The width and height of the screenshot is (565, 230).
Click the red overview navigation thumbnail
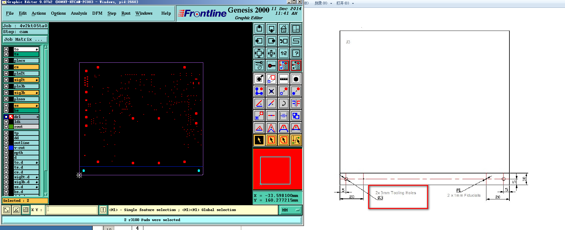[278, 169]
